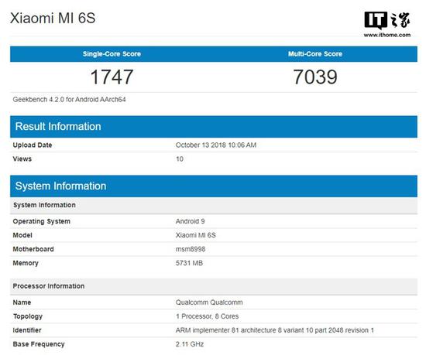This screenshot has height=355, width=426.
Task: Select the Qualcomm Qualcomm processor name
Action: coord(209,302)
